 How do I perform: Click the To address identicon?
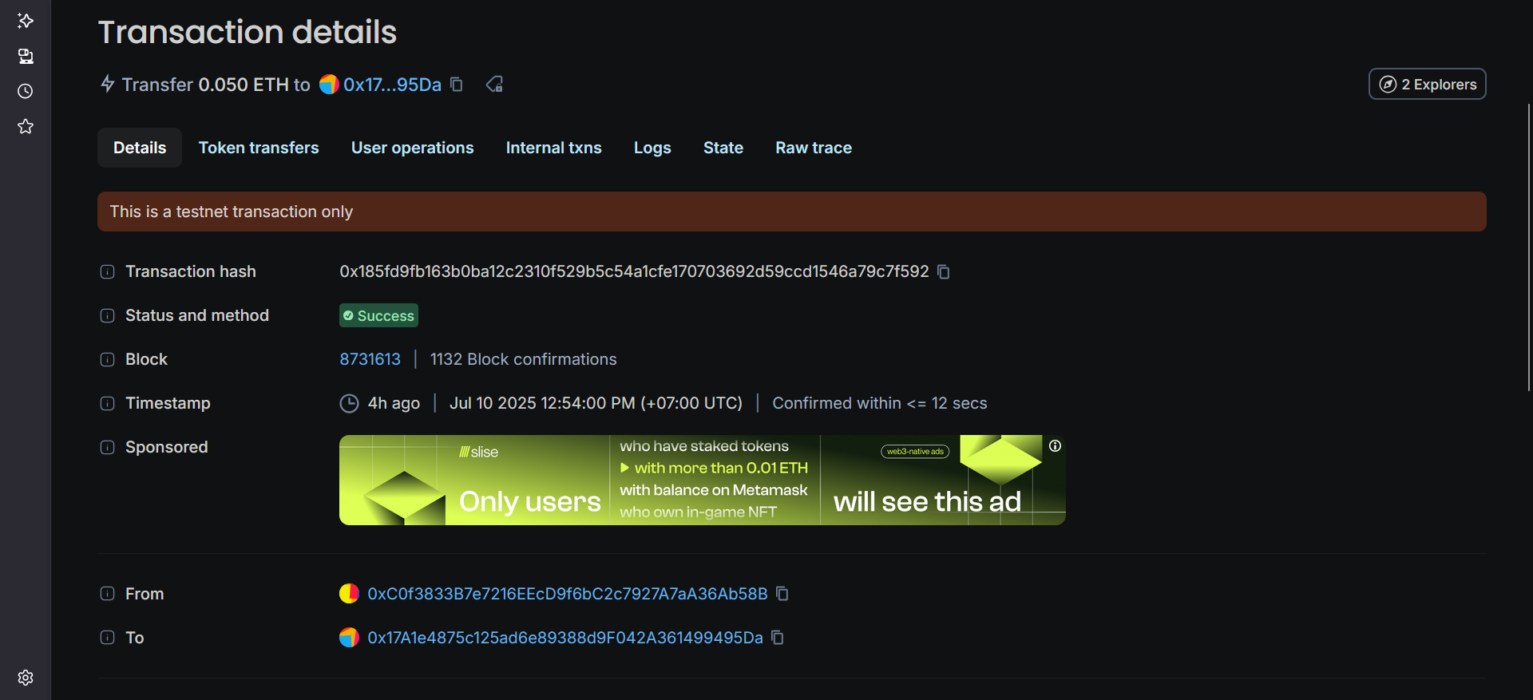point(349,638)
